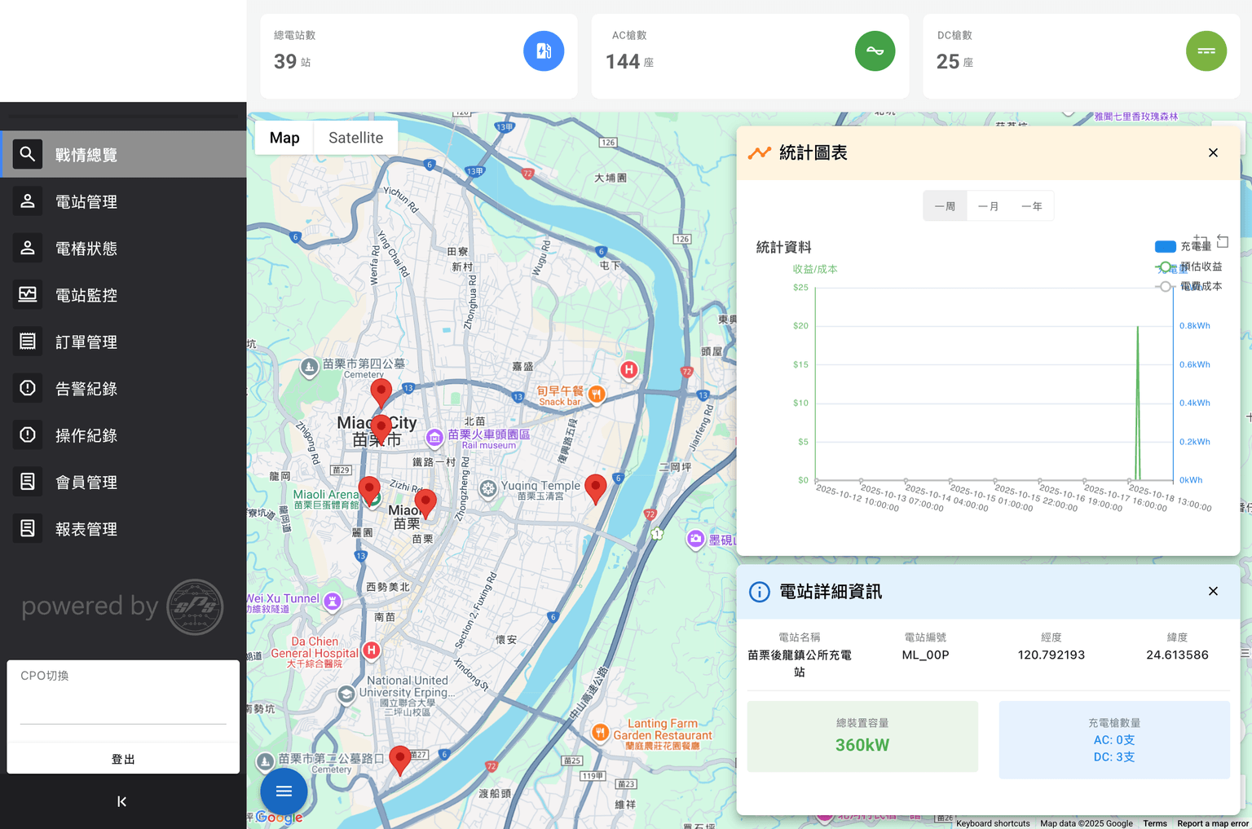Click the hospital H icon near 嘉盛

point(628,370)
